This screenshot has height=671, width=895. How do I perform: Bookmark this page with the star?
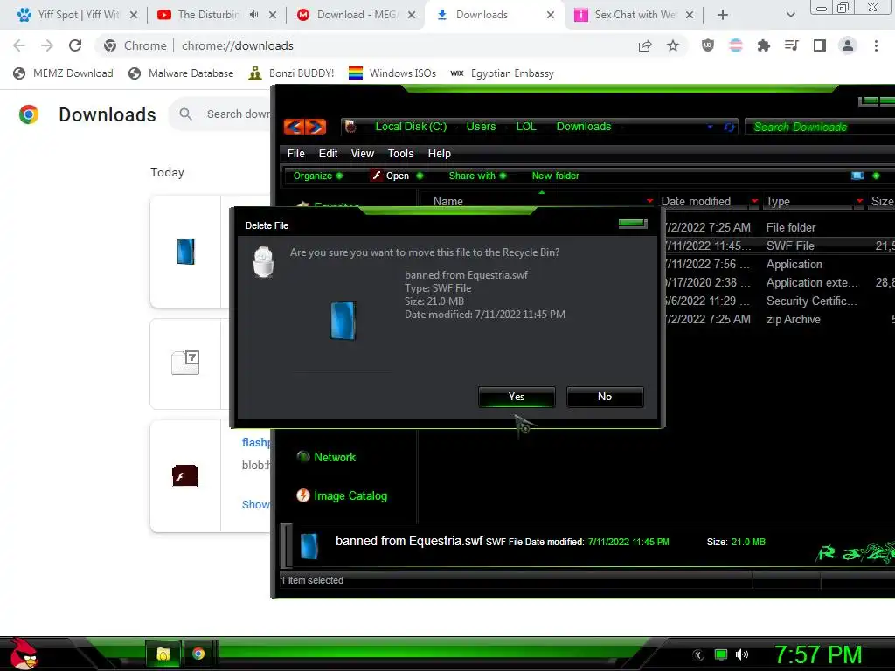(x=673, y=45)
